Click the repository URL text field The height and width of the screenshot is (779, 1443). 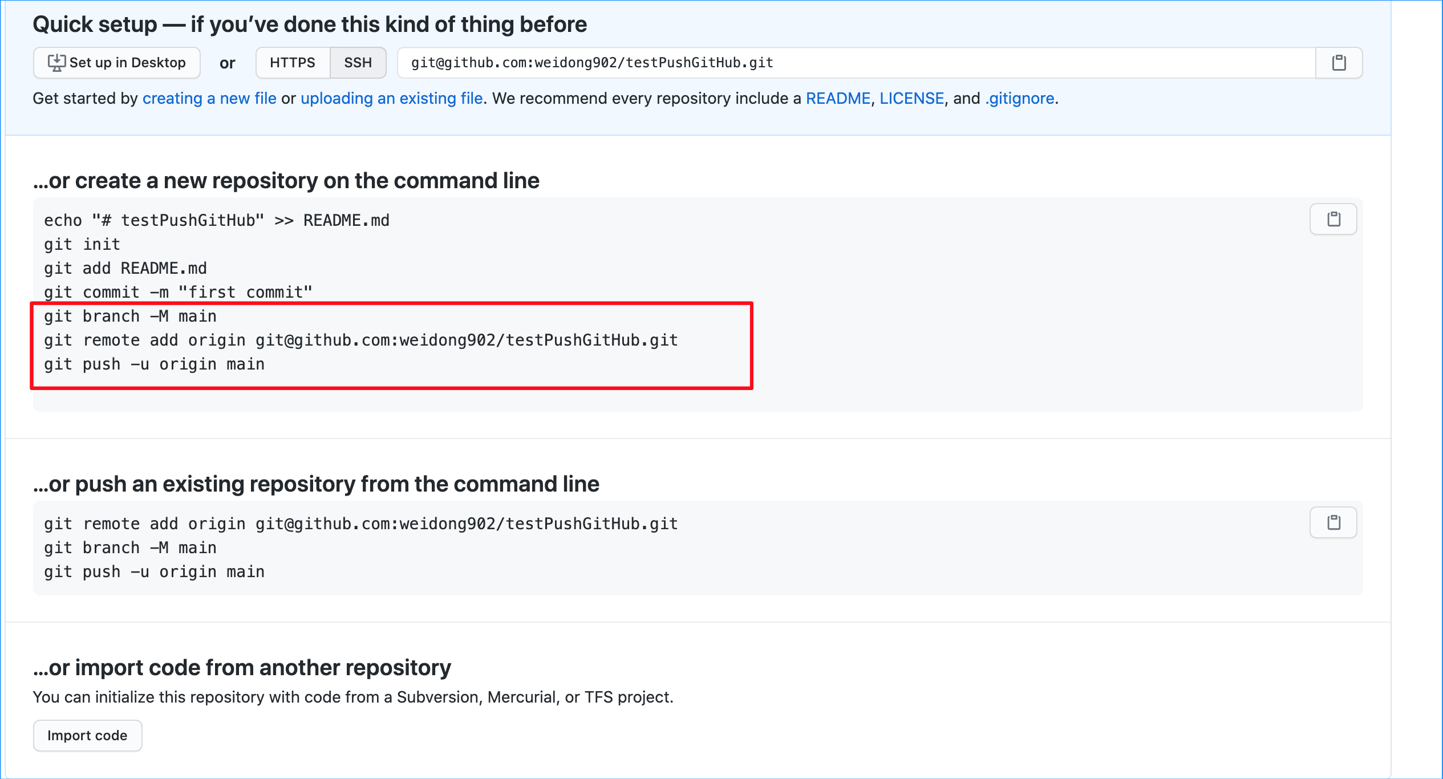(856, 63)
